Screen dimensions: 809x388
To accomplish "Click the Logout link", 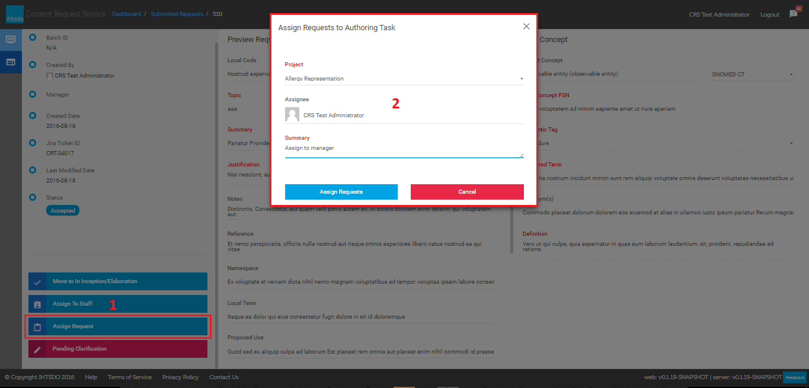I will click(x=769, y=15).
